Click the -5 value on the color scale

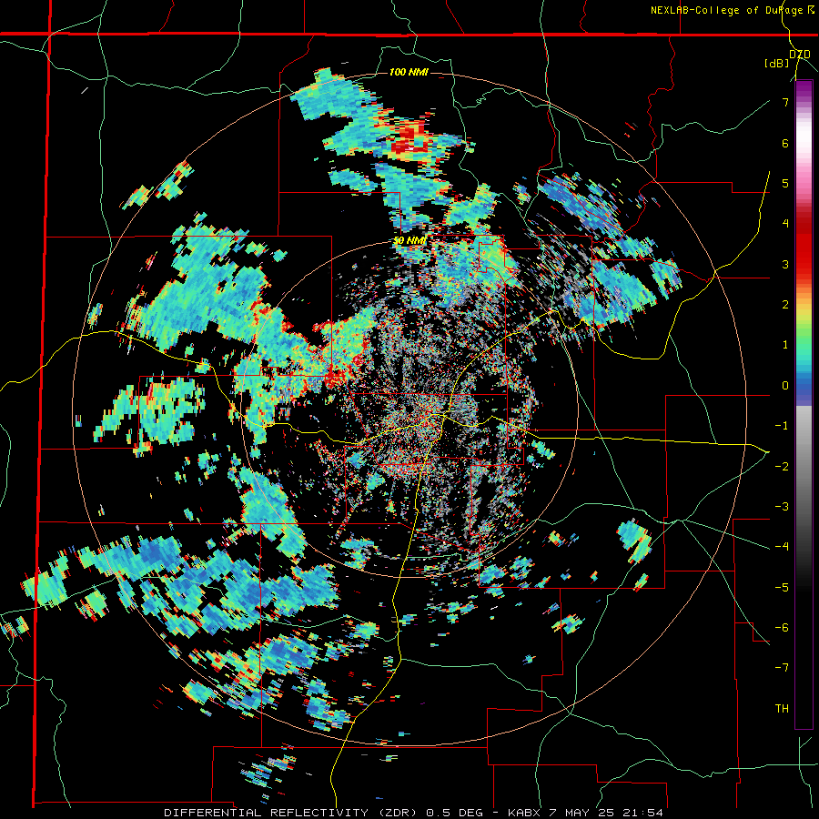782,587
